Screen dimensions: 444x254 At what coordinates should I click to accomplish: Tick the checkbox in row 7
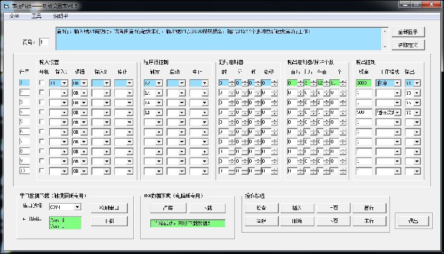point(41,141)
